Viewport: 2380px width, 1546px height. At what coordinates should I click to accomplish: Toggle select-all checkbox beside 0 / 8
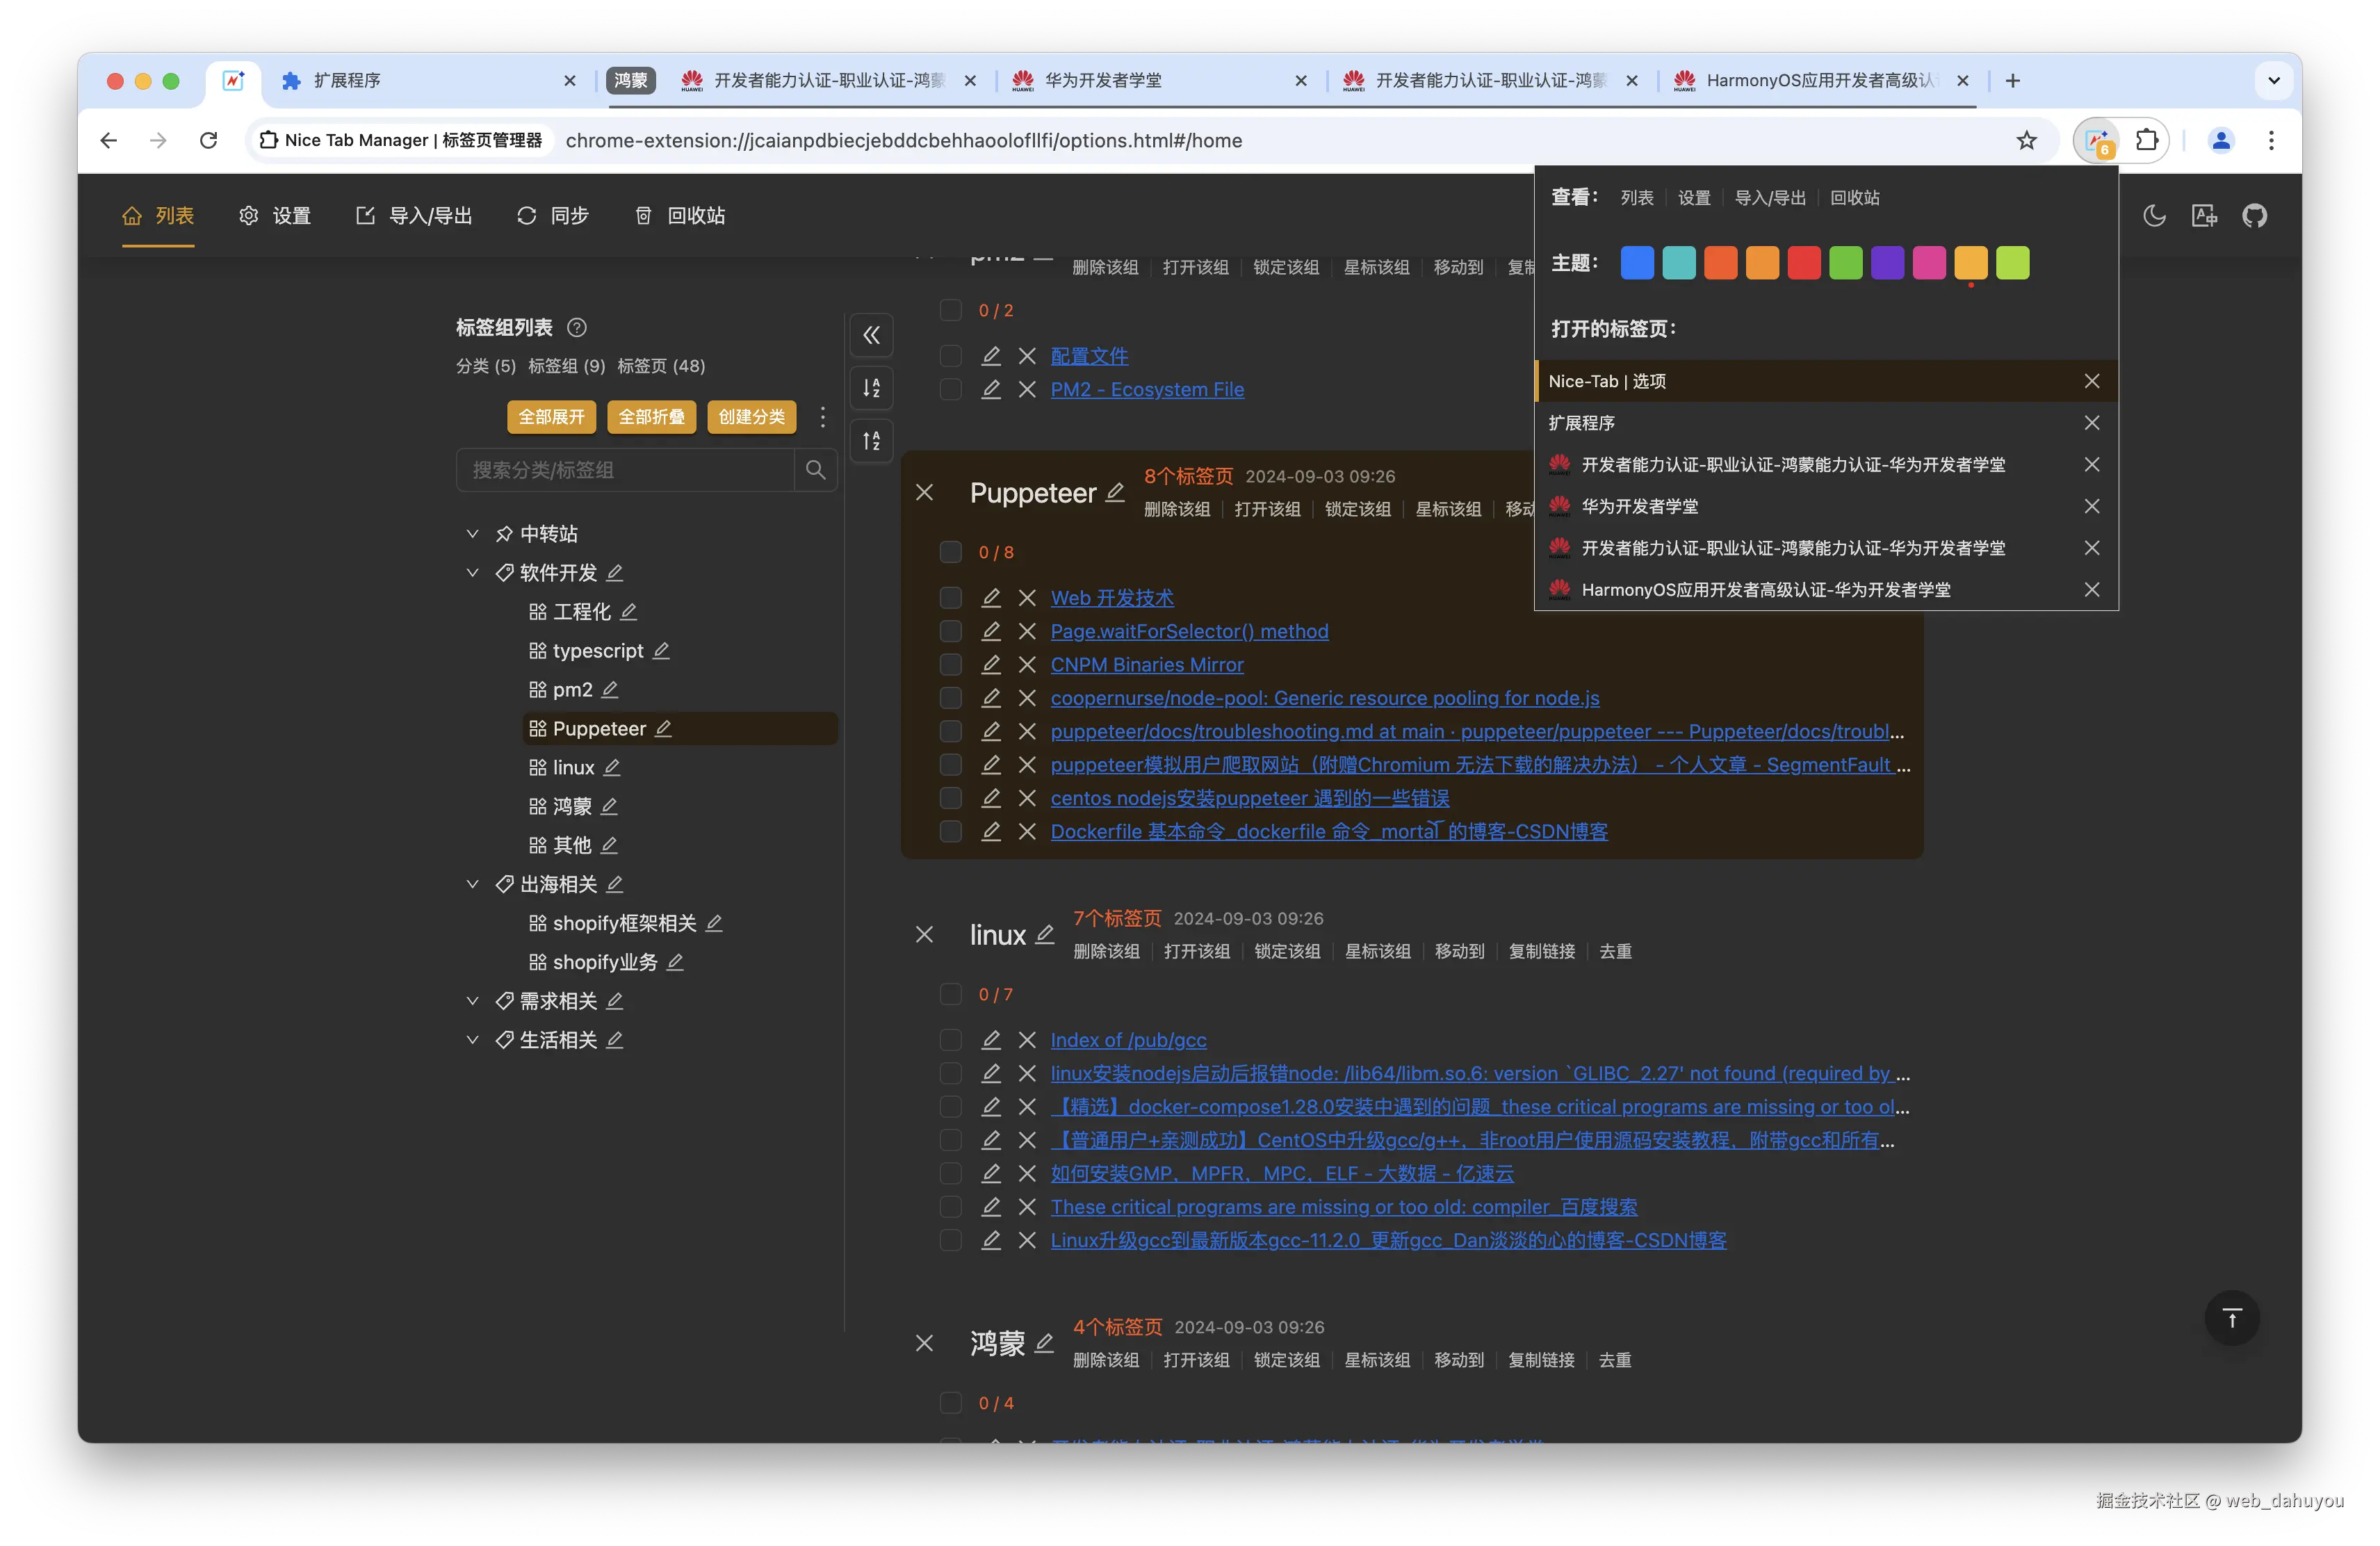[x=950, y=552]
